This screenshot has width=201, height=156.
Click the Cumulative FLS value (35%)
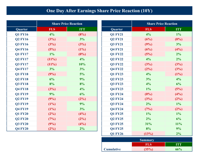coord(149,149)
